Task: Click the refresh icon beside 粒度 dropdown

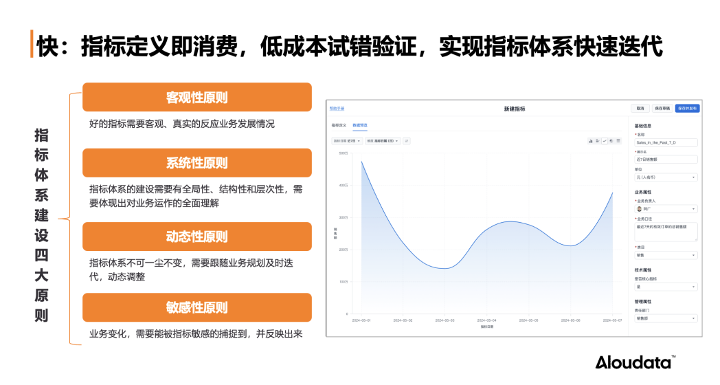Action: [407, 141]
